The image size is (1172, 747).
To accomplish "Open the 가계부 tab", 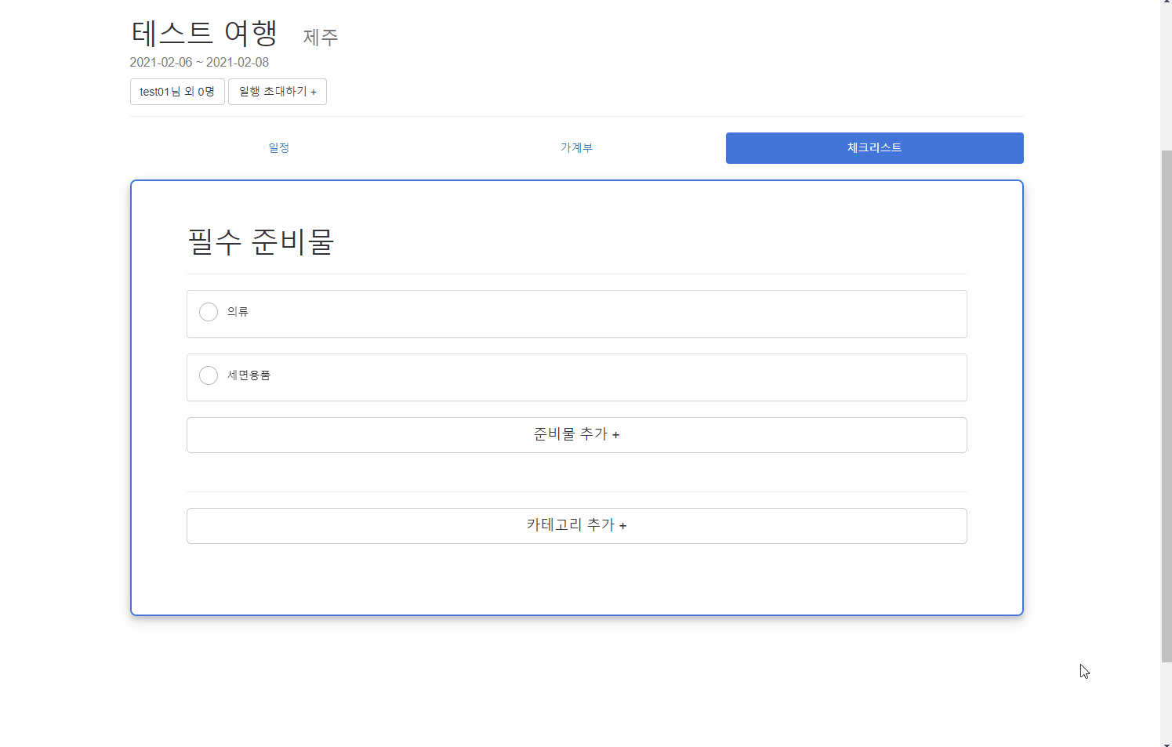I will 577,148.
